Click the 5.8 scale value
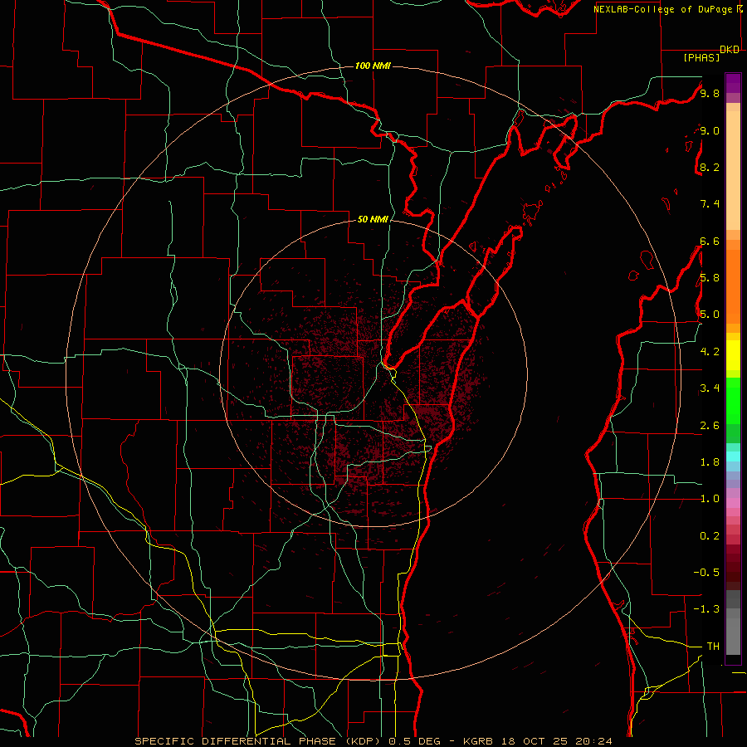The width and height of the screenshot is (747, 747). point(710,278)
